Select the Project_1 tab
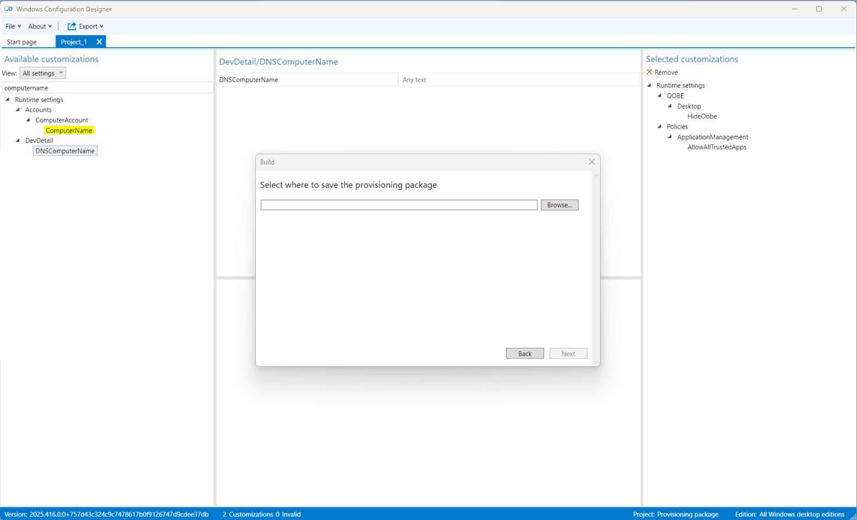 [x=74, y=42]
